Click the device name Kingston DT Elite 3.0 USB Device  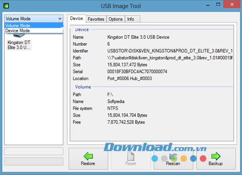138,37
